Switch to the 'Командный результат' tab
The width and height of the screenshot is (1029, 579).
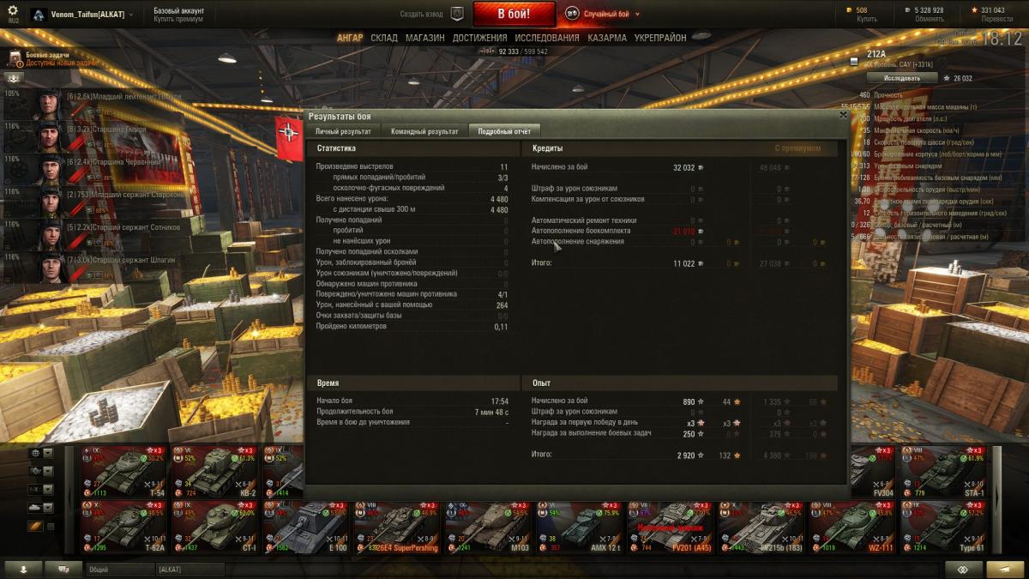click(x=424, y=131)
